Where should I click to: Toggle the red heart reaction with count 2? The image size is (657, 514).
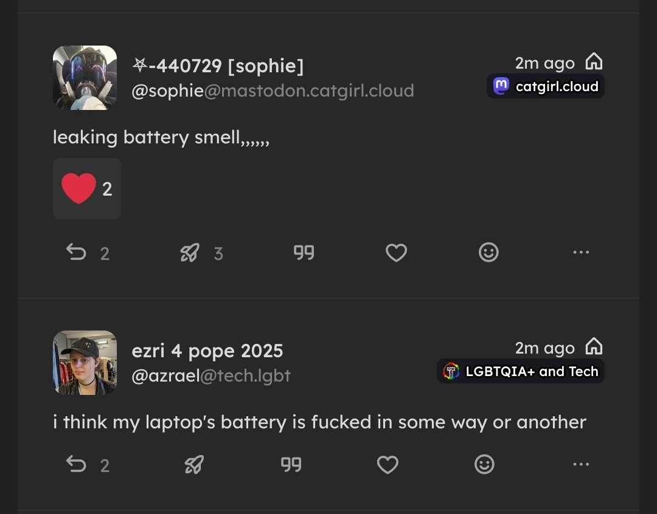[x=87, y=189]
